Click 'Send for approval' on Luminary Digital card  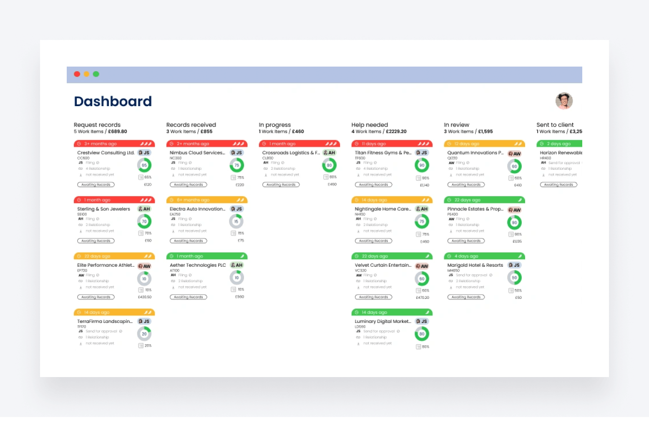[379, 331]
